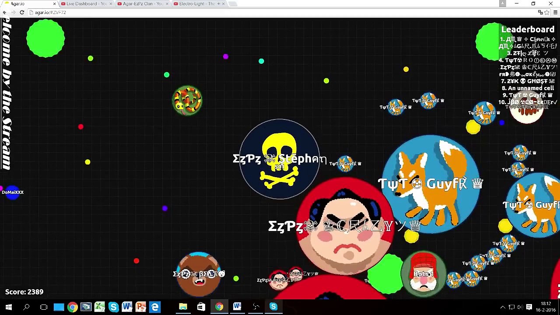Click the 'Score: 2389' readout
This screenshot has width=560, height=315.
pos(24,292)
